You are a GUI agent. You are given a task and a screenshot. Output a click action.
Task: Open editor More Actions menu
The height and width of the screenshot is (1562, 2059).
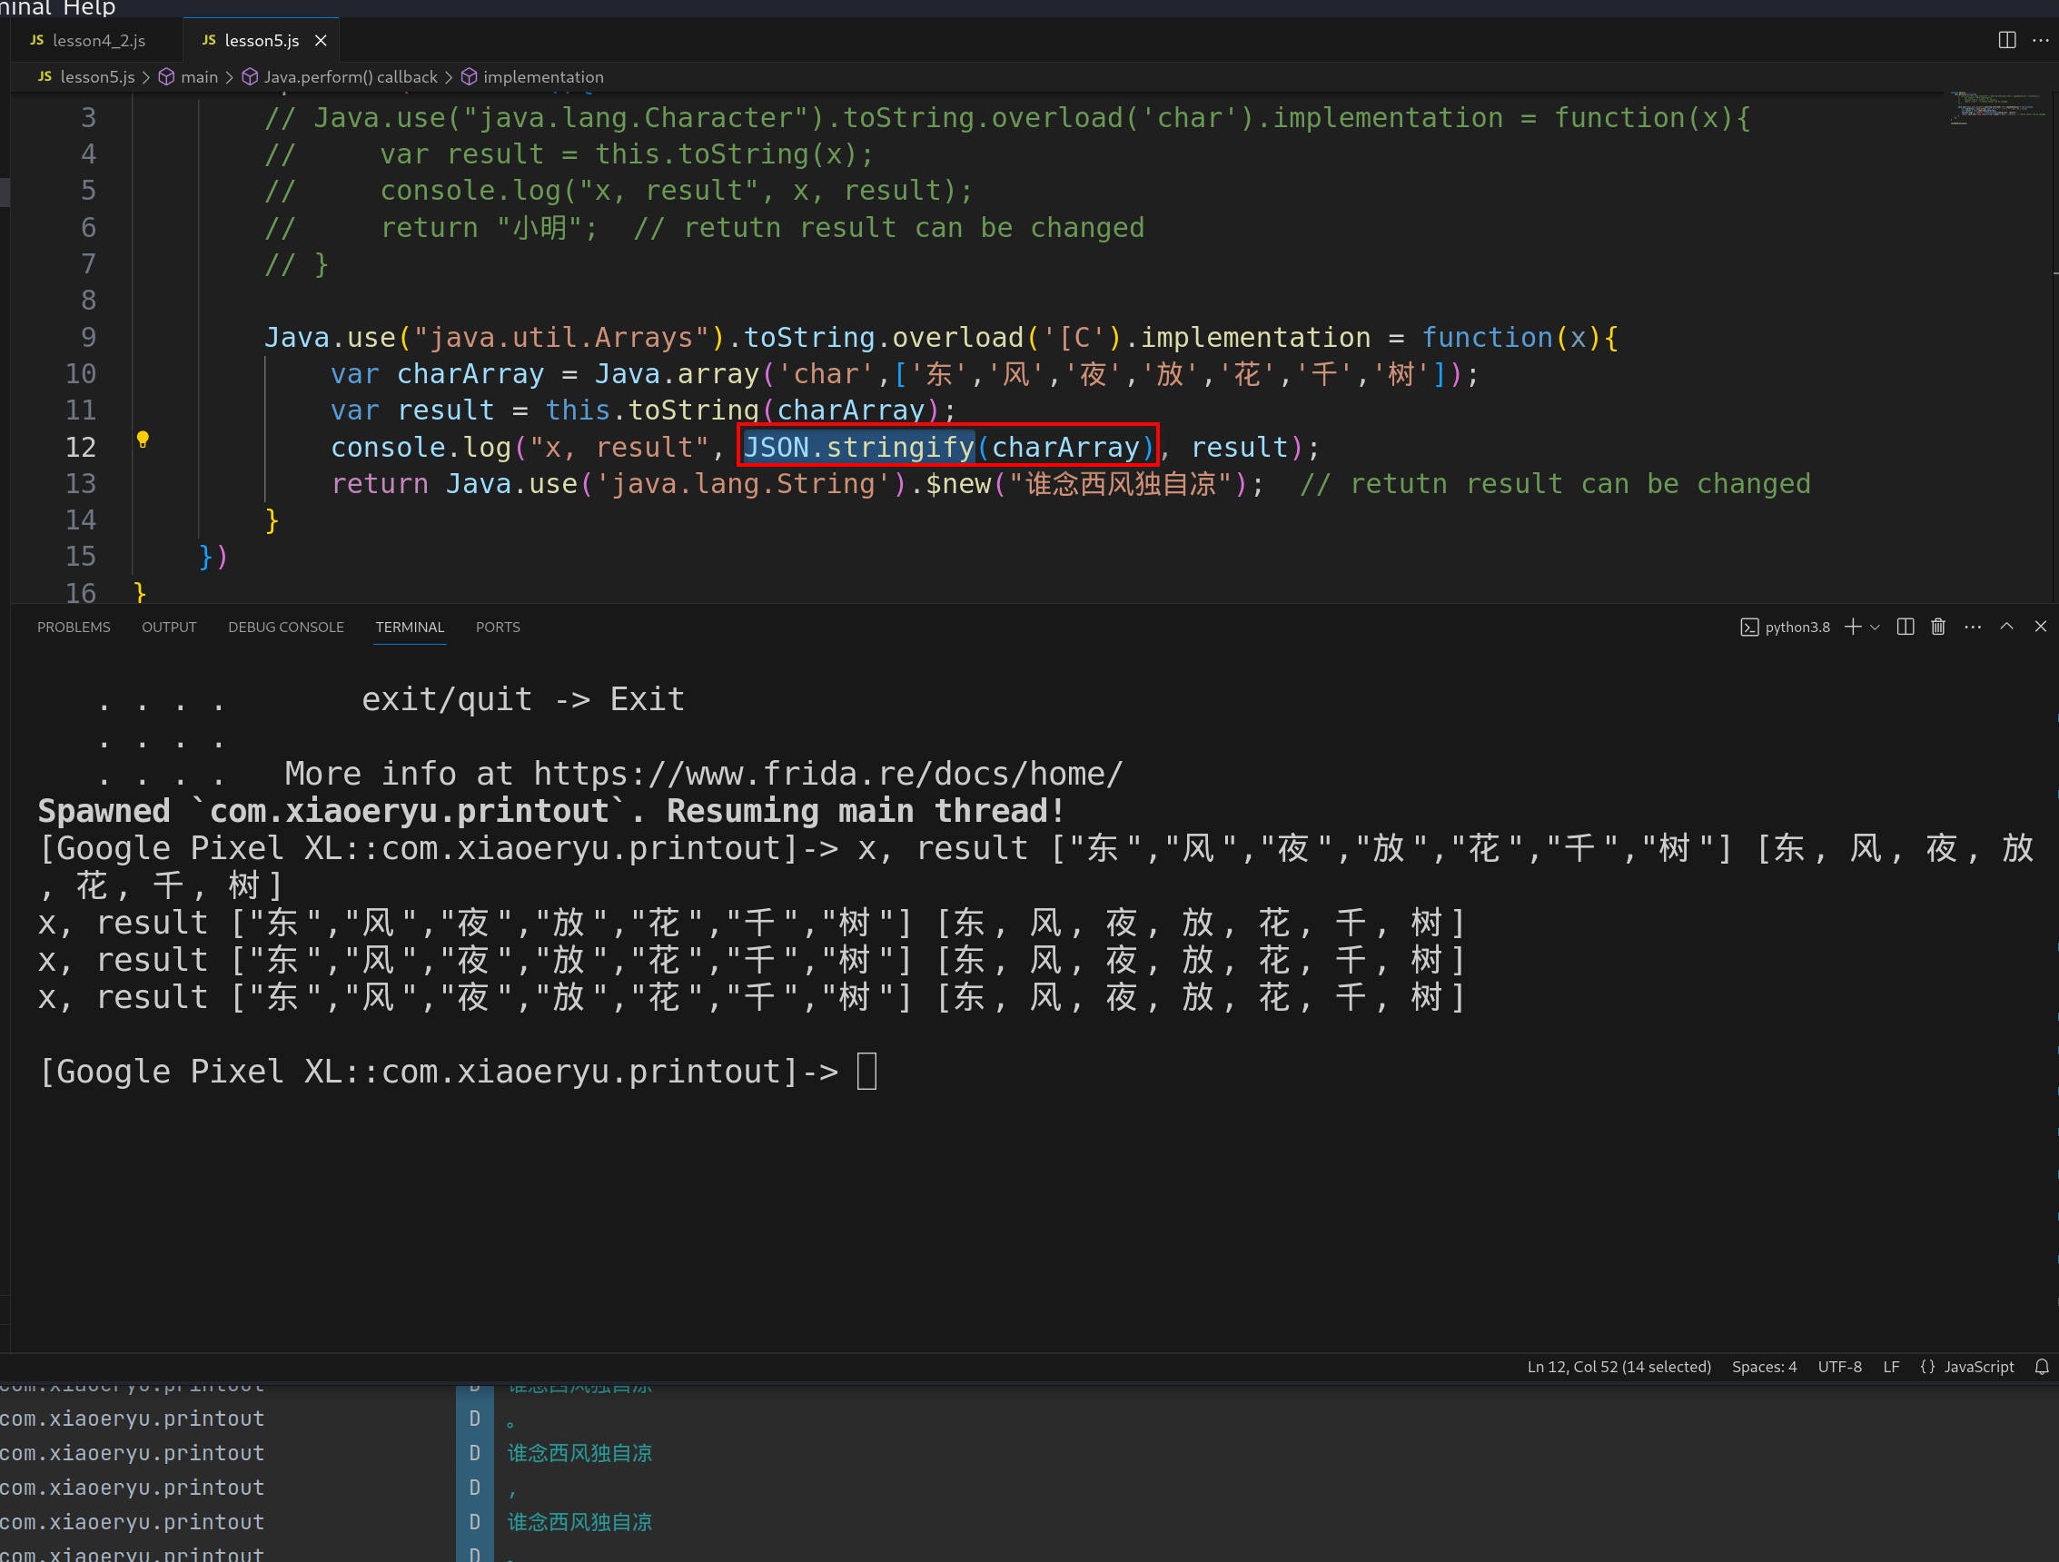point(2039,40)
